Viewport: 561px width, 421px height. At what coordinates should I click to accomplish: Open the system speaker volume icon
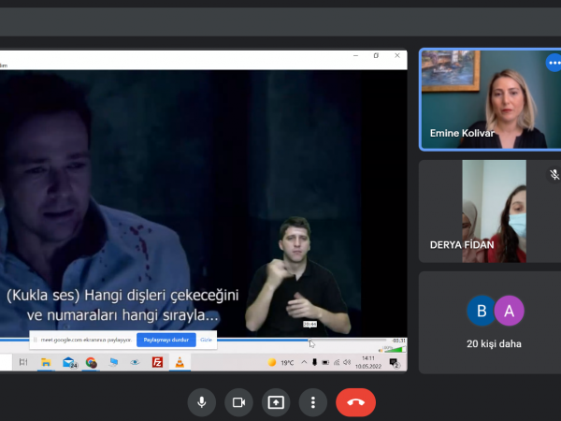[x=347, y=362]
